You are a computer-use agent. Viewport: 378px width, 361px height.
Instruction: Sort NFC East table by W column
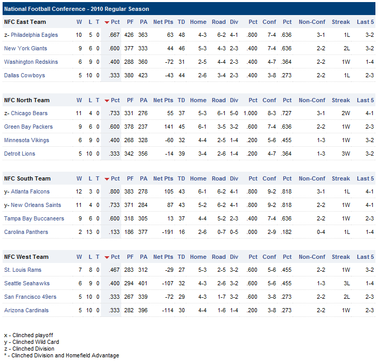(79, 22)
